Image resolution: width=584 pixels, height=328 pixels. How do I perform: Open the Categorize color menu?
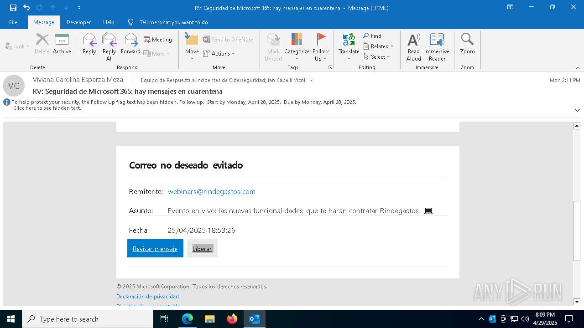pos(297,46)
